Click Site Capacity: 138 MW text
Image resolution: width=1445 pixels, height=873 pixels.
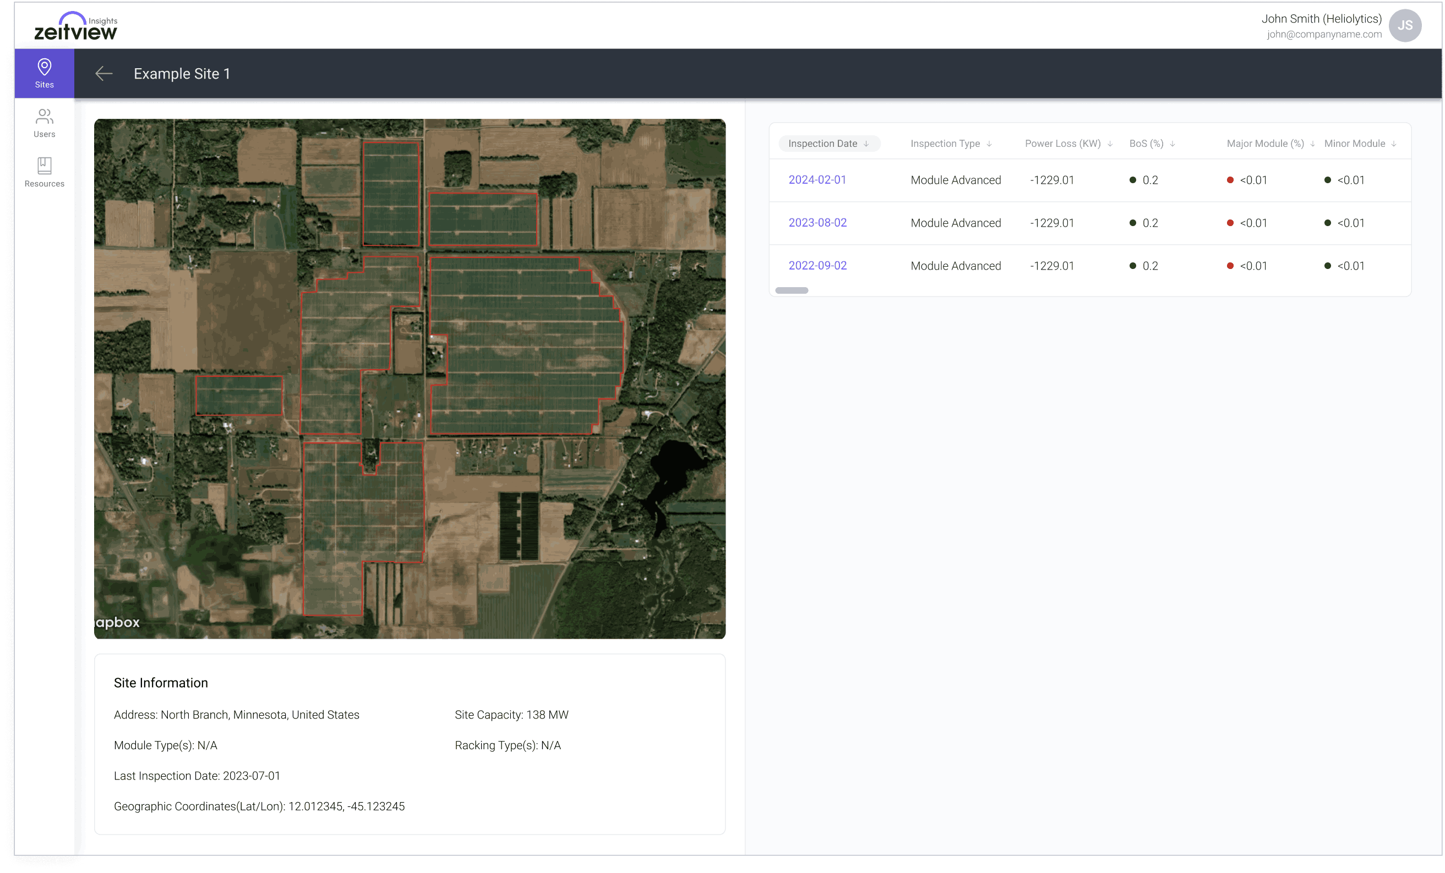[511, 715]
